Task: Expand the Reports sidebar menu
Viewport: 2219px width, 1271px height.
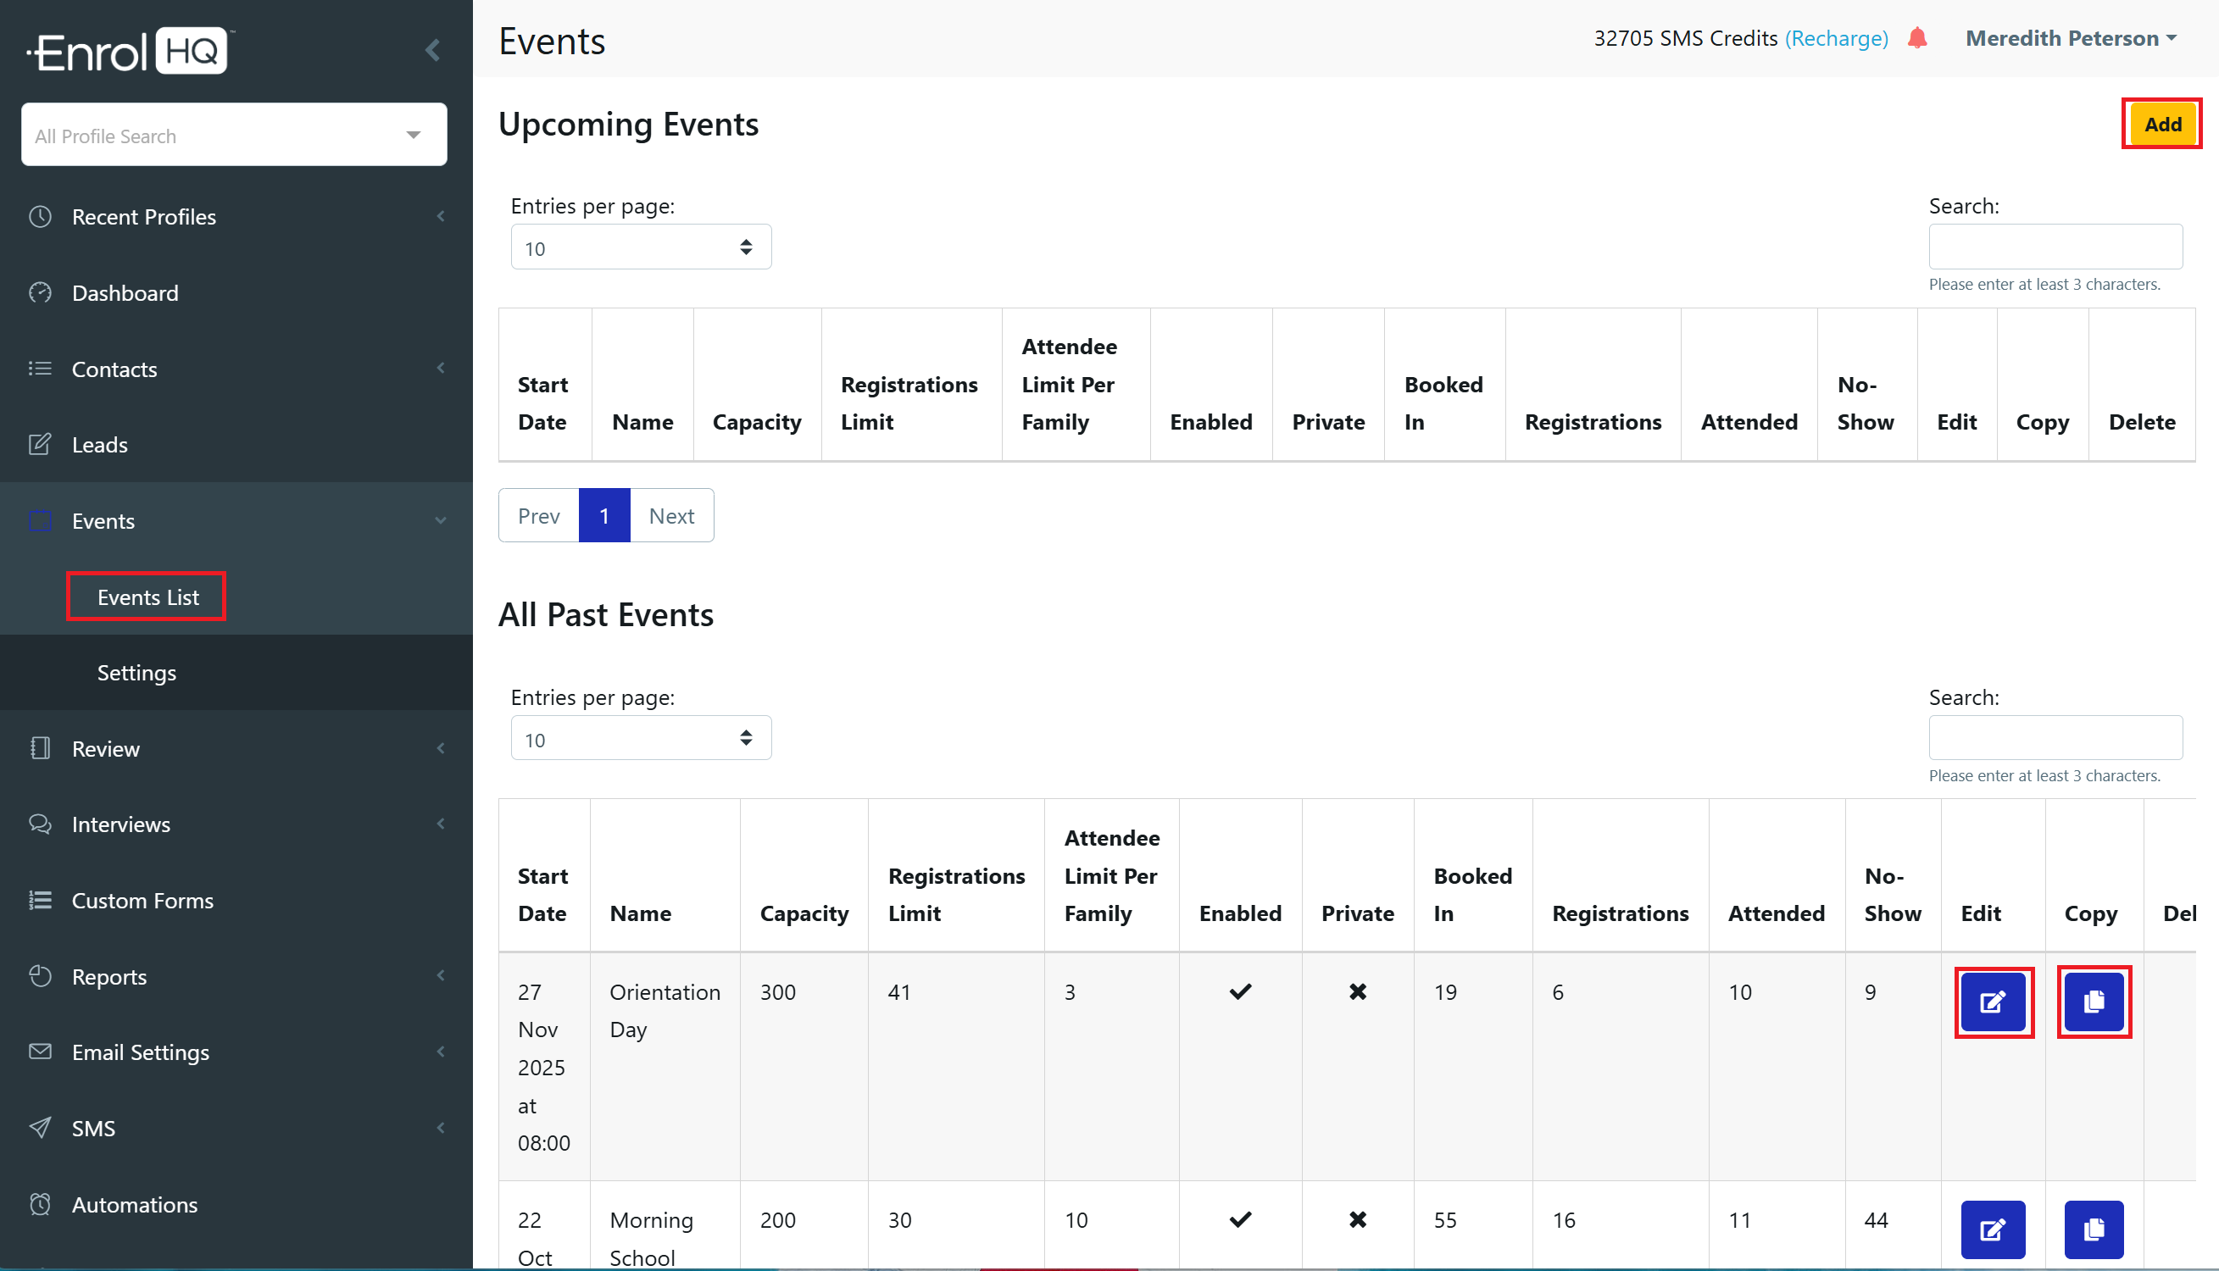Action: (109, 977)
